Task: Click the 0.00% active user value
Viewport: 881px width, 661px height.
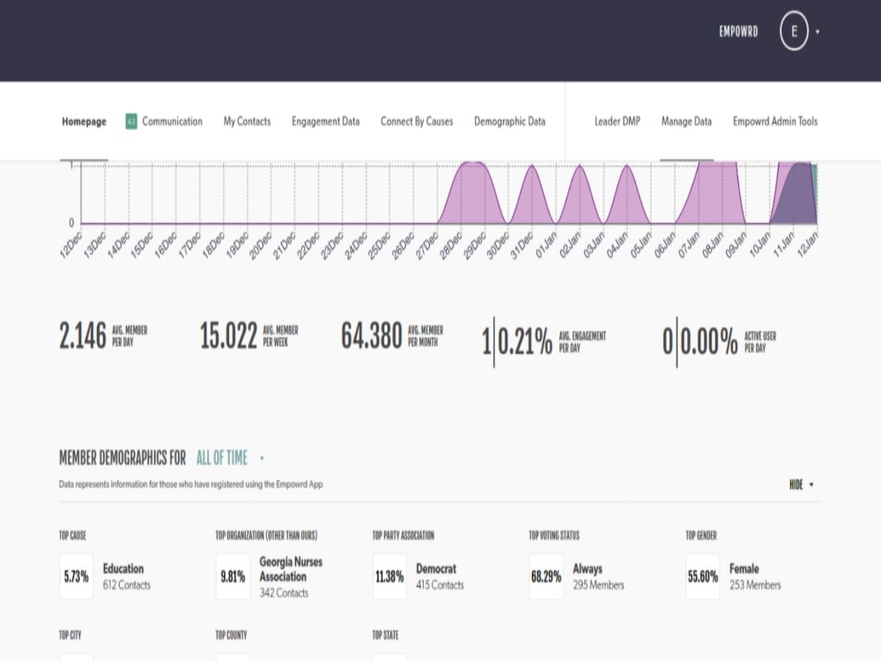Action: [709, 342]
